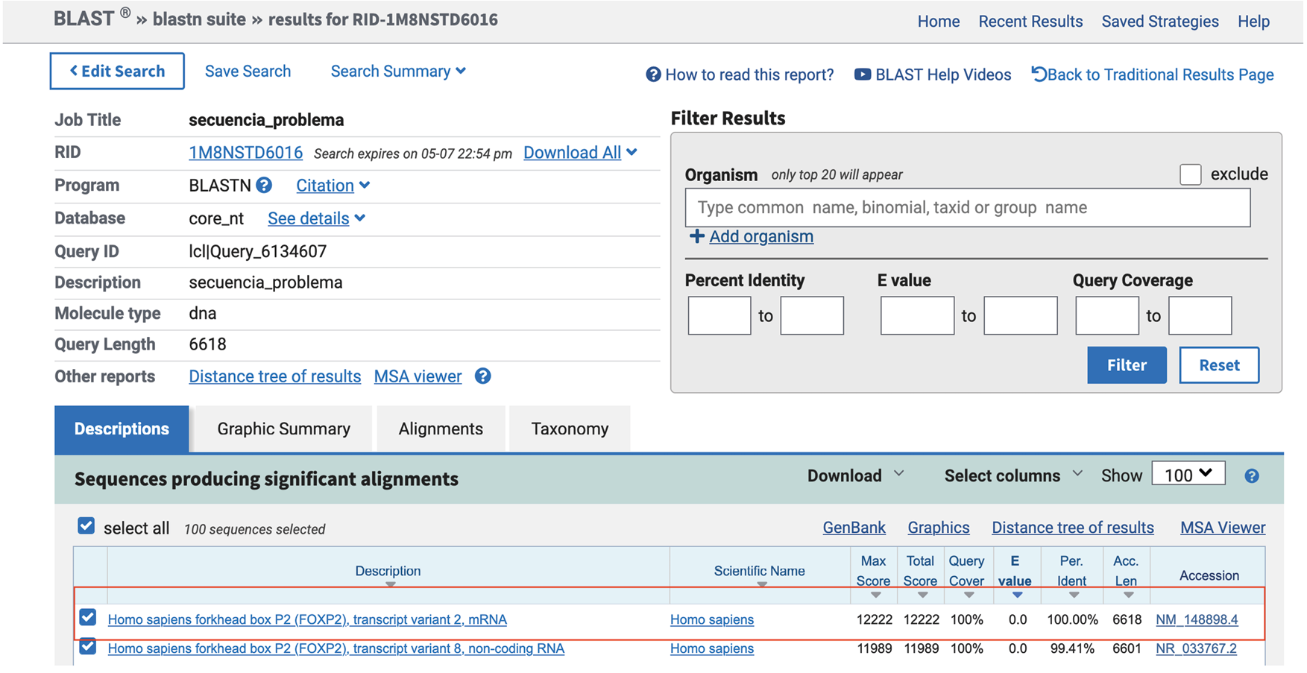
Task: Check the exclude organism checkbox
Action: tap(1190, 174)
